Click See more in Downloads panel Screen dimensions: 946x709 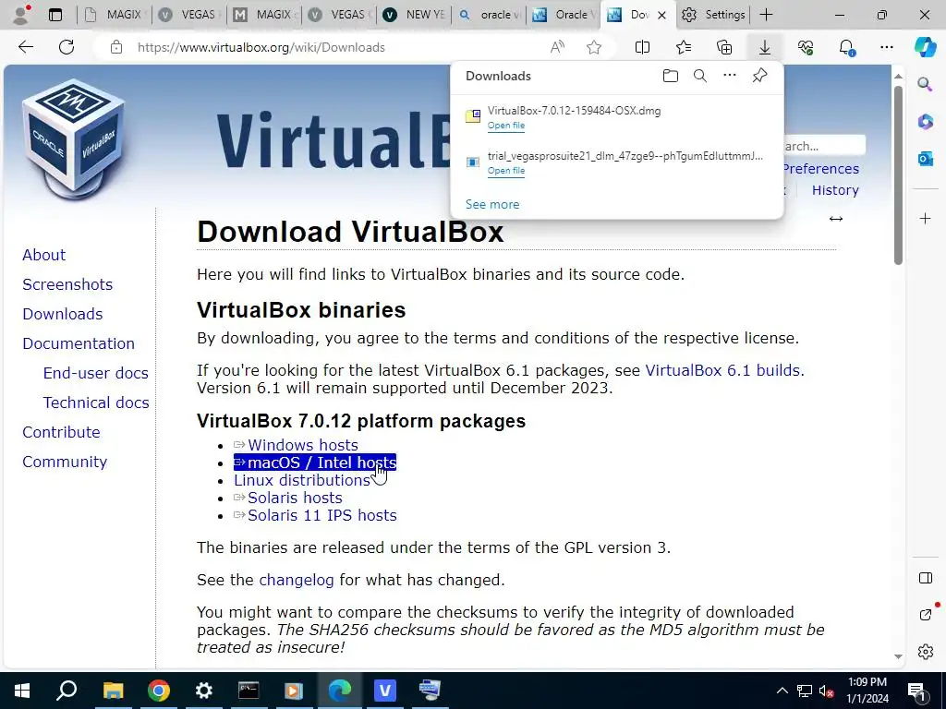492,204
